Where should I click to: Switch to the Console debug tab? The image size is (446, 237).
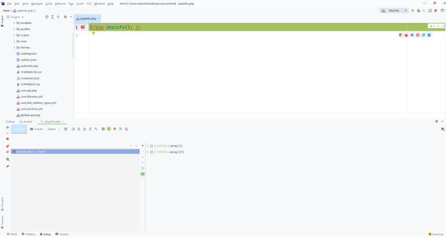pyautogui.click(x=37, y=129)
